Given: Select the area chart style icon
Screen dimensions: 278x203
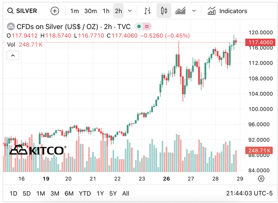Looking at the screenshot, I should 180,11.
